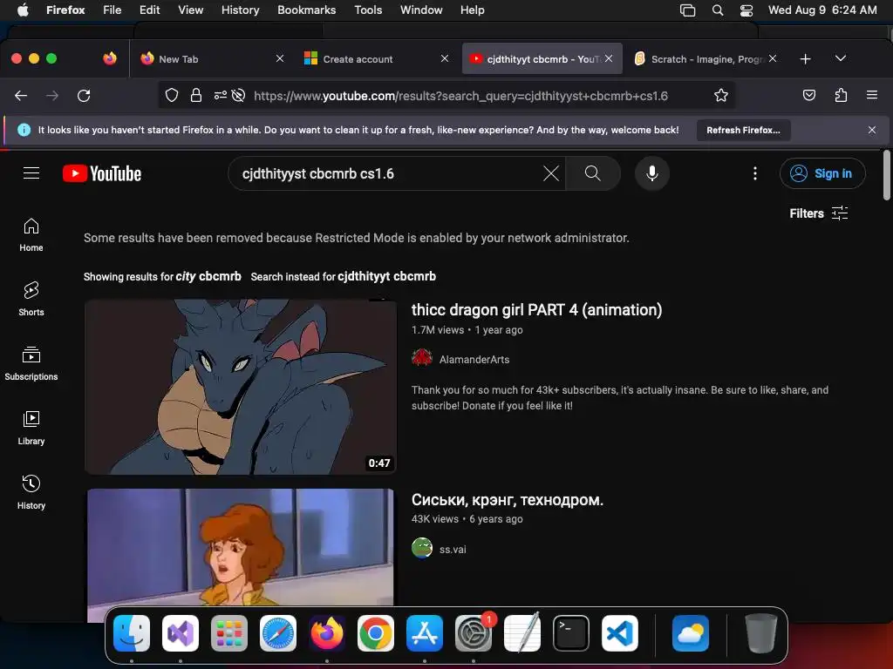Open System Settings from the Dock
The height and width of the screenshot is (669, 893).
474,633
